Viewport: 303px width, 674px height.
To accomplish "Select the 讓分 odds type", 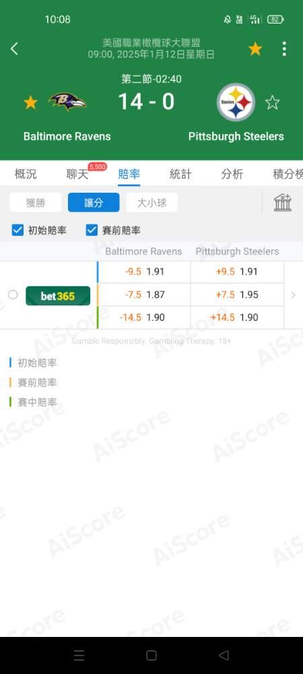I will (x=94, y=202).
